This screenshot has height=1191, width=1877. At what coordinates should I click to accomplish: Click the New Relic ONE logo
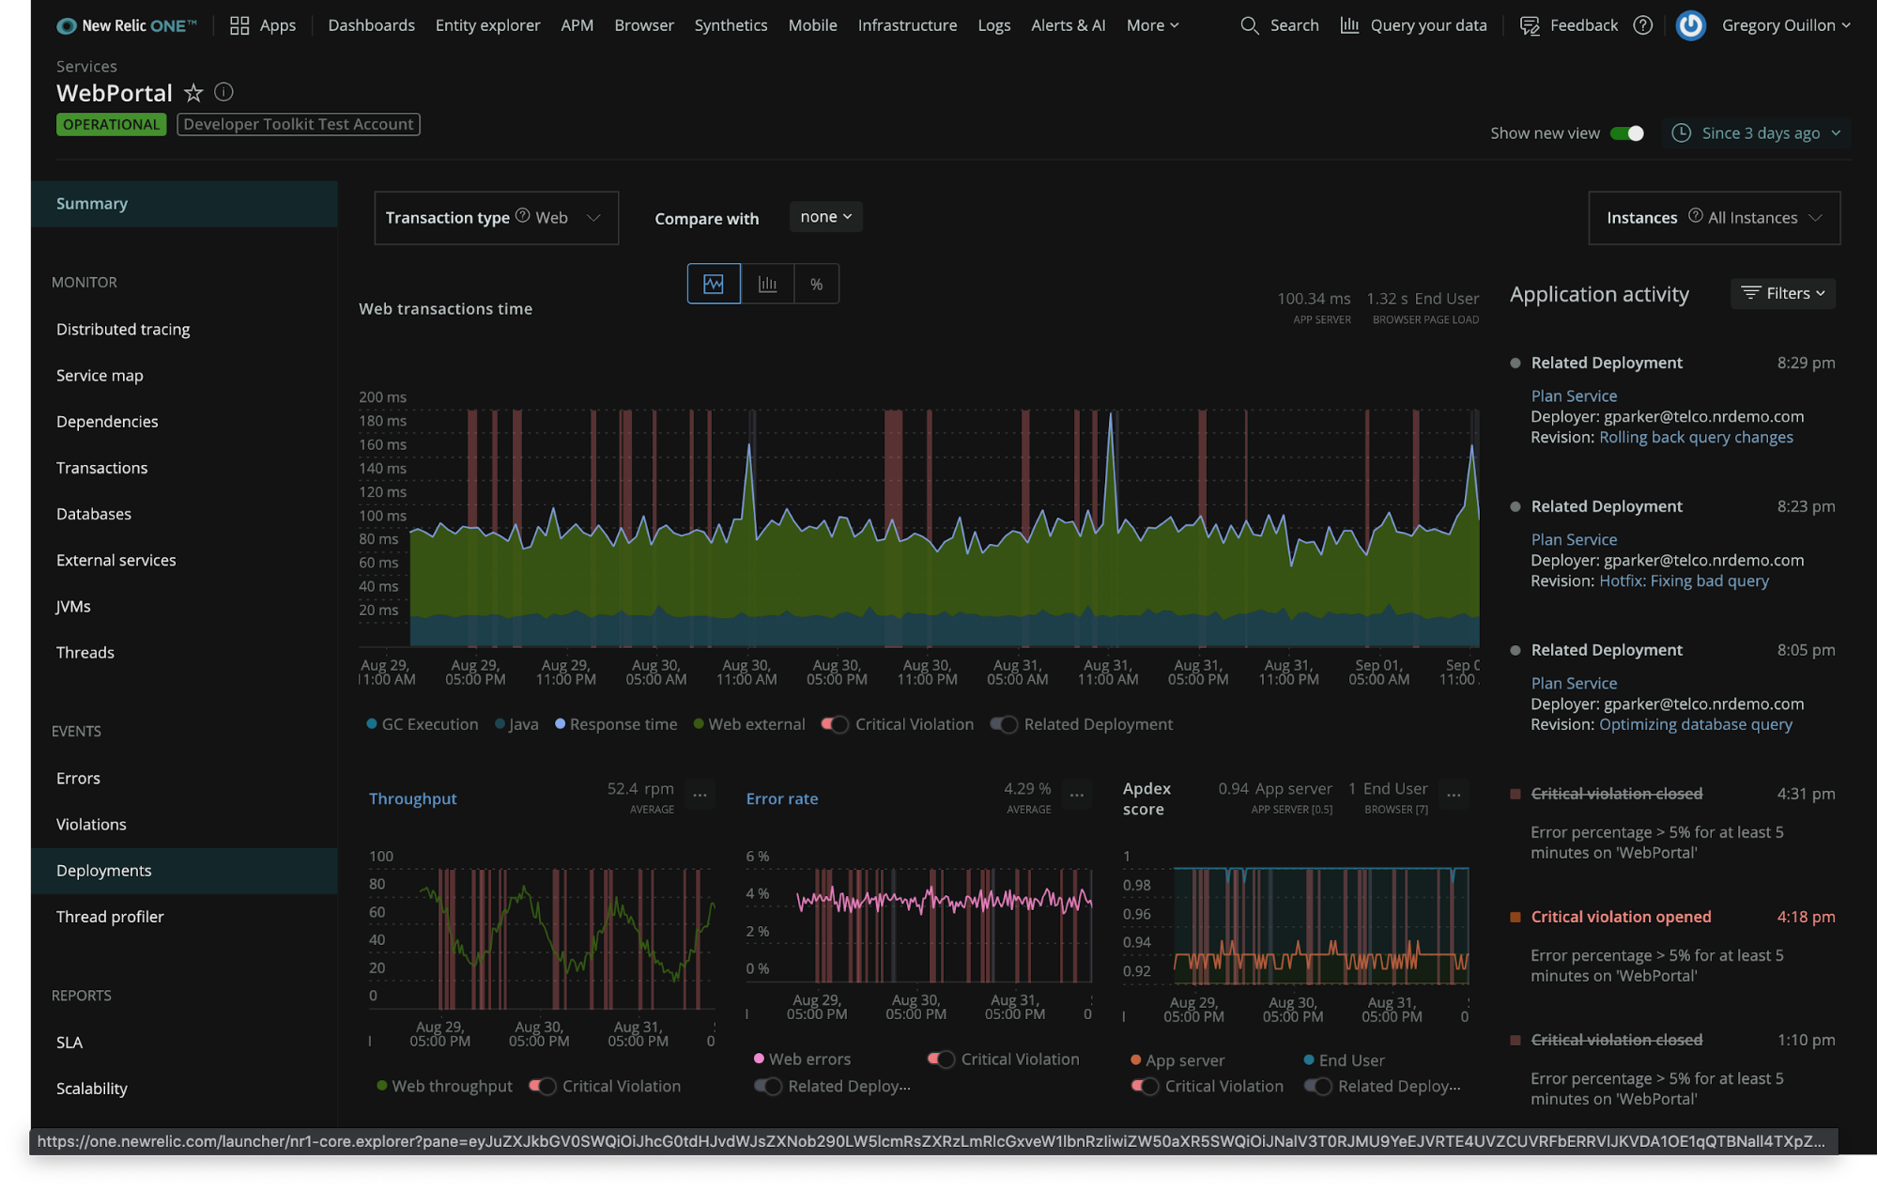127,25
